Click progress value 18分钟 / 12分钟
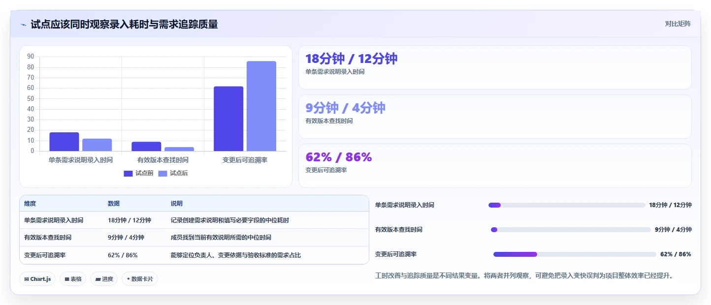This screenshot has width=711, height=305. [670, 205]
